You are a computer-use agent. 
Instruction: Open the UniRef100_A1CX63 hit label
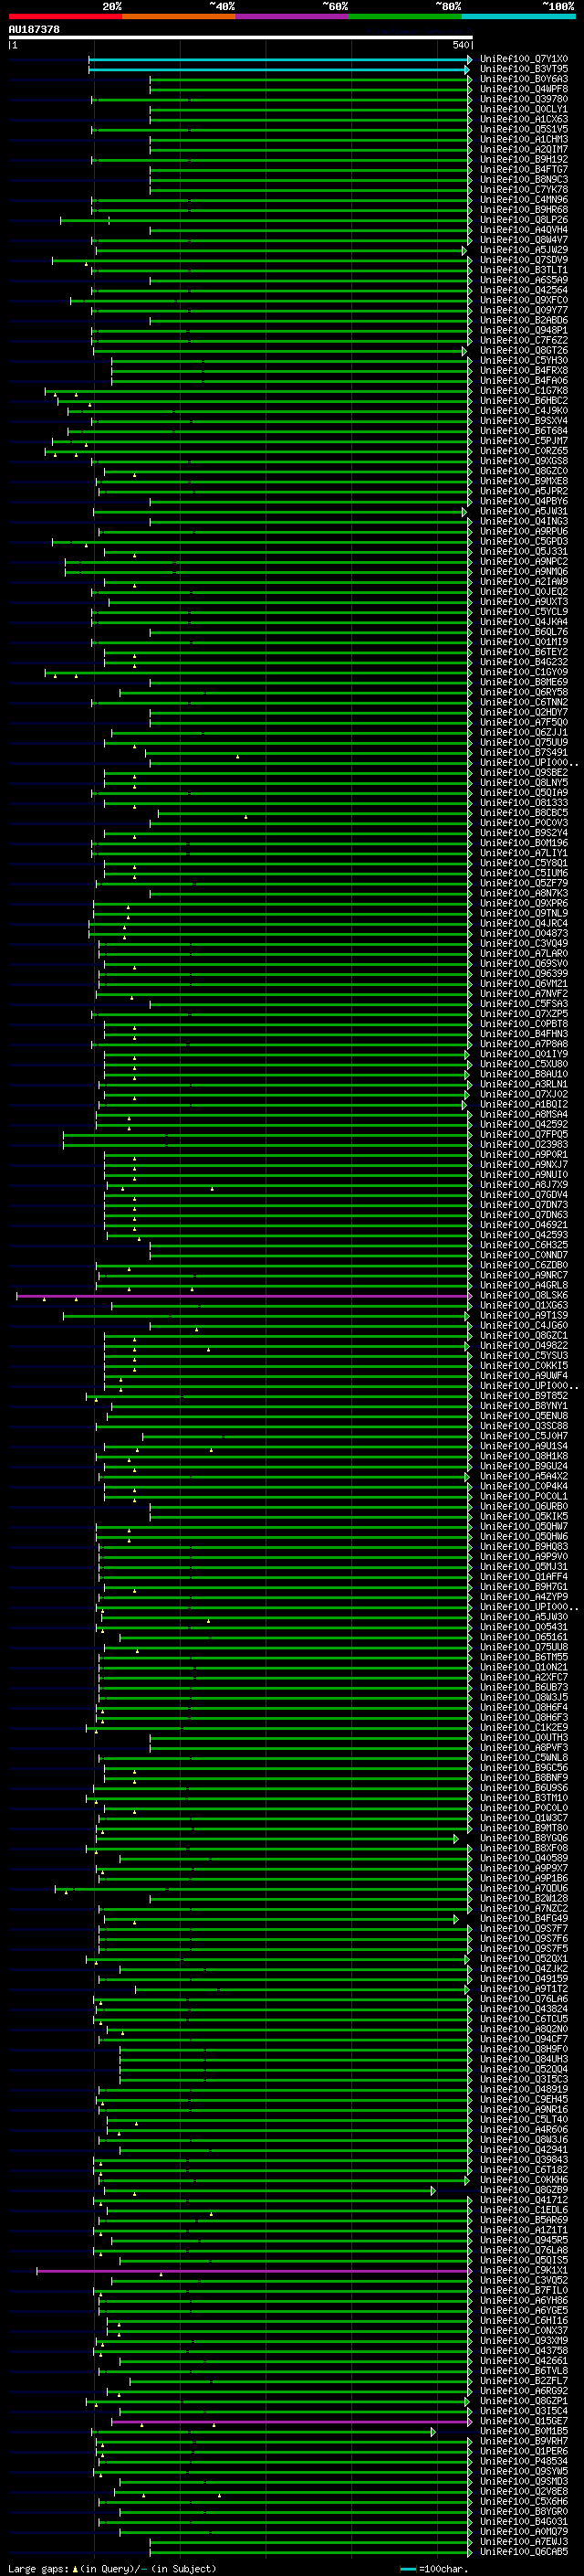(x=524, y=119)
